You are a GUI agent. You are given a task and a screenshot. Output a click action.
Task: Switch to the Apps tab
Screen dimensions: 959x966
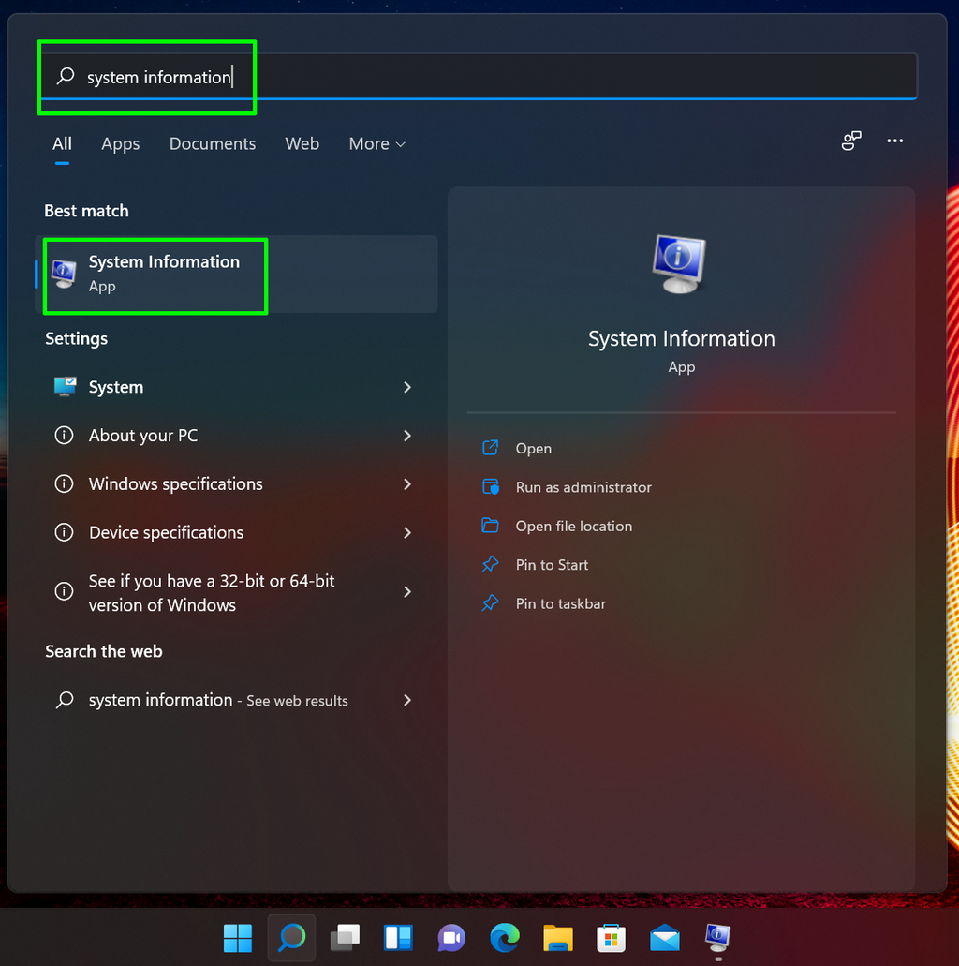click(x=120, y=143)
